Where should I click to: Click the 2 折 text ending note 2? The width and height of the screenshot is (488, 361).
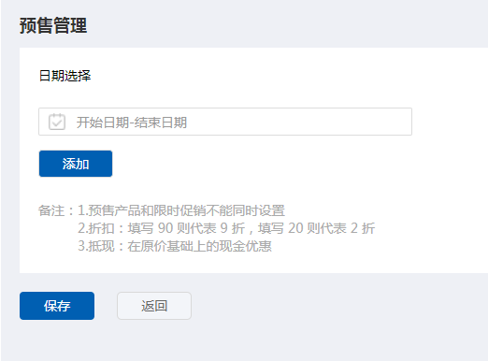pos(363,228)
